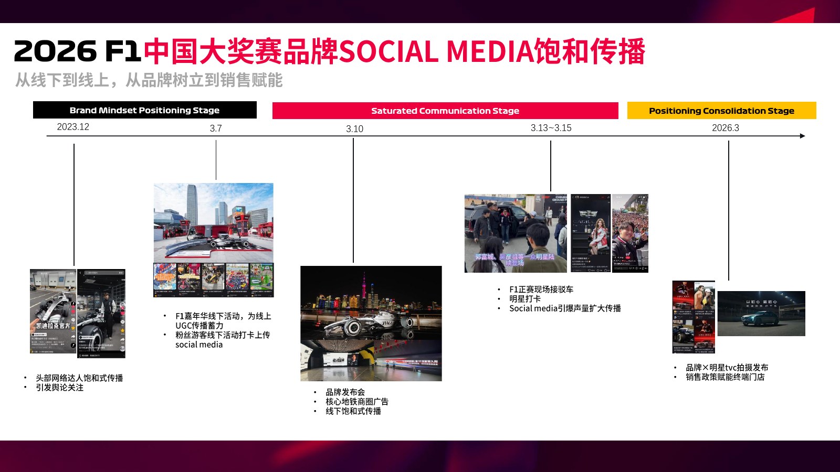This screenshot has width=840, height=472.
Task: Select the subtitle 从线下到线上，从品牌树立到销售赋能
Action: point(149,80)
